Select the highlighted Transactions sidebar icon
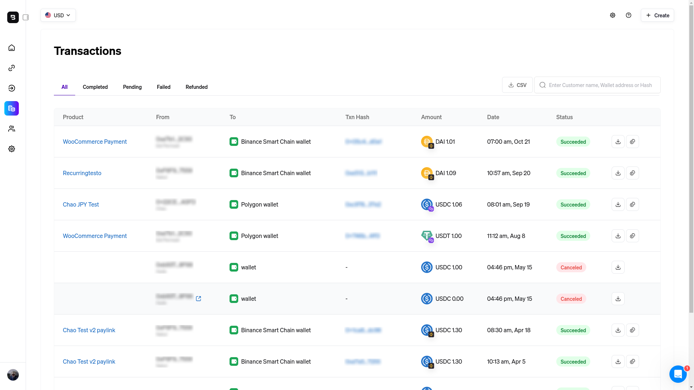The height and width of the screenshot is (390, 694). [12, 108]
